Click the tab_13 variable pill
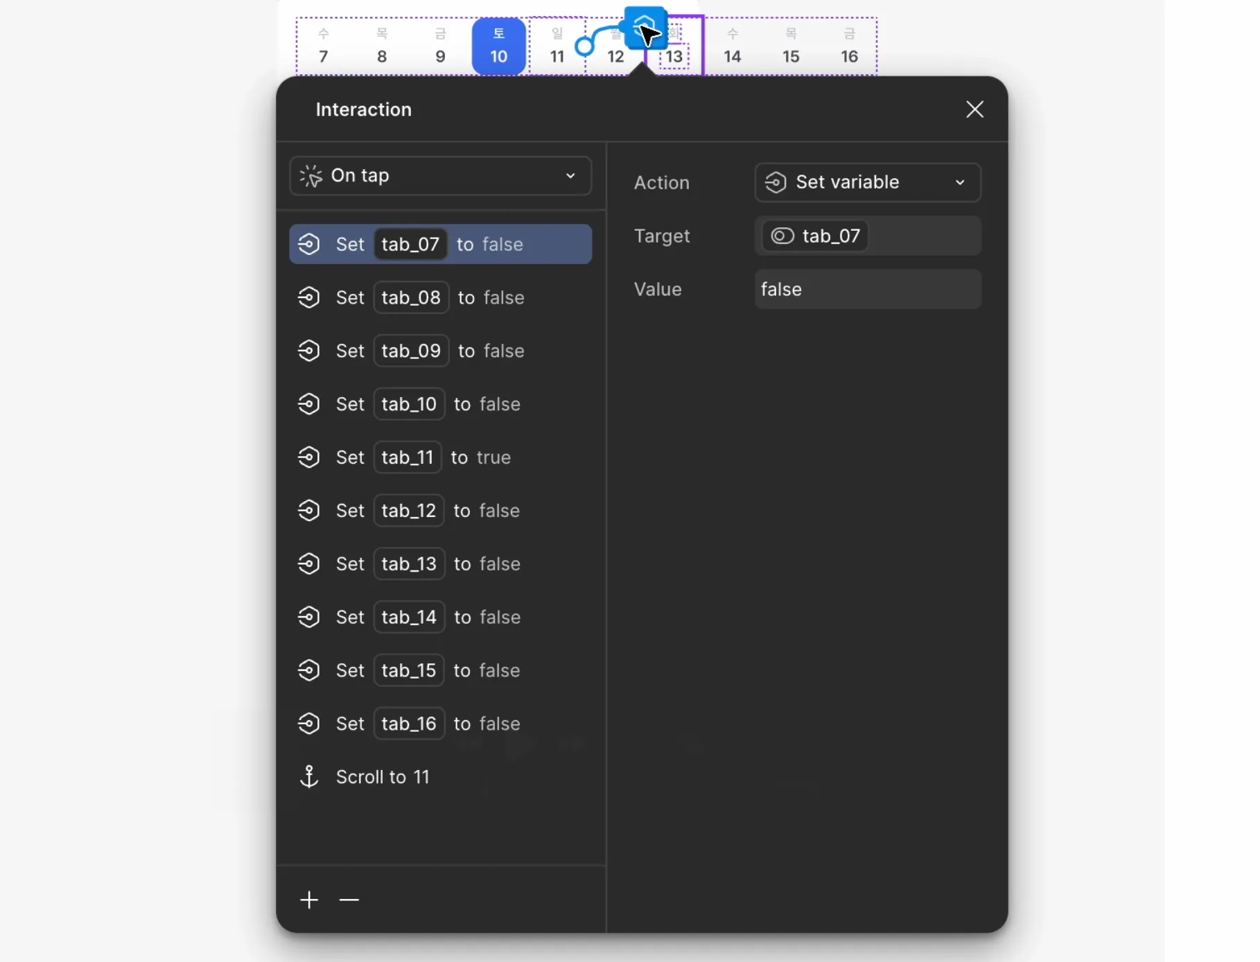 [409, 564]
